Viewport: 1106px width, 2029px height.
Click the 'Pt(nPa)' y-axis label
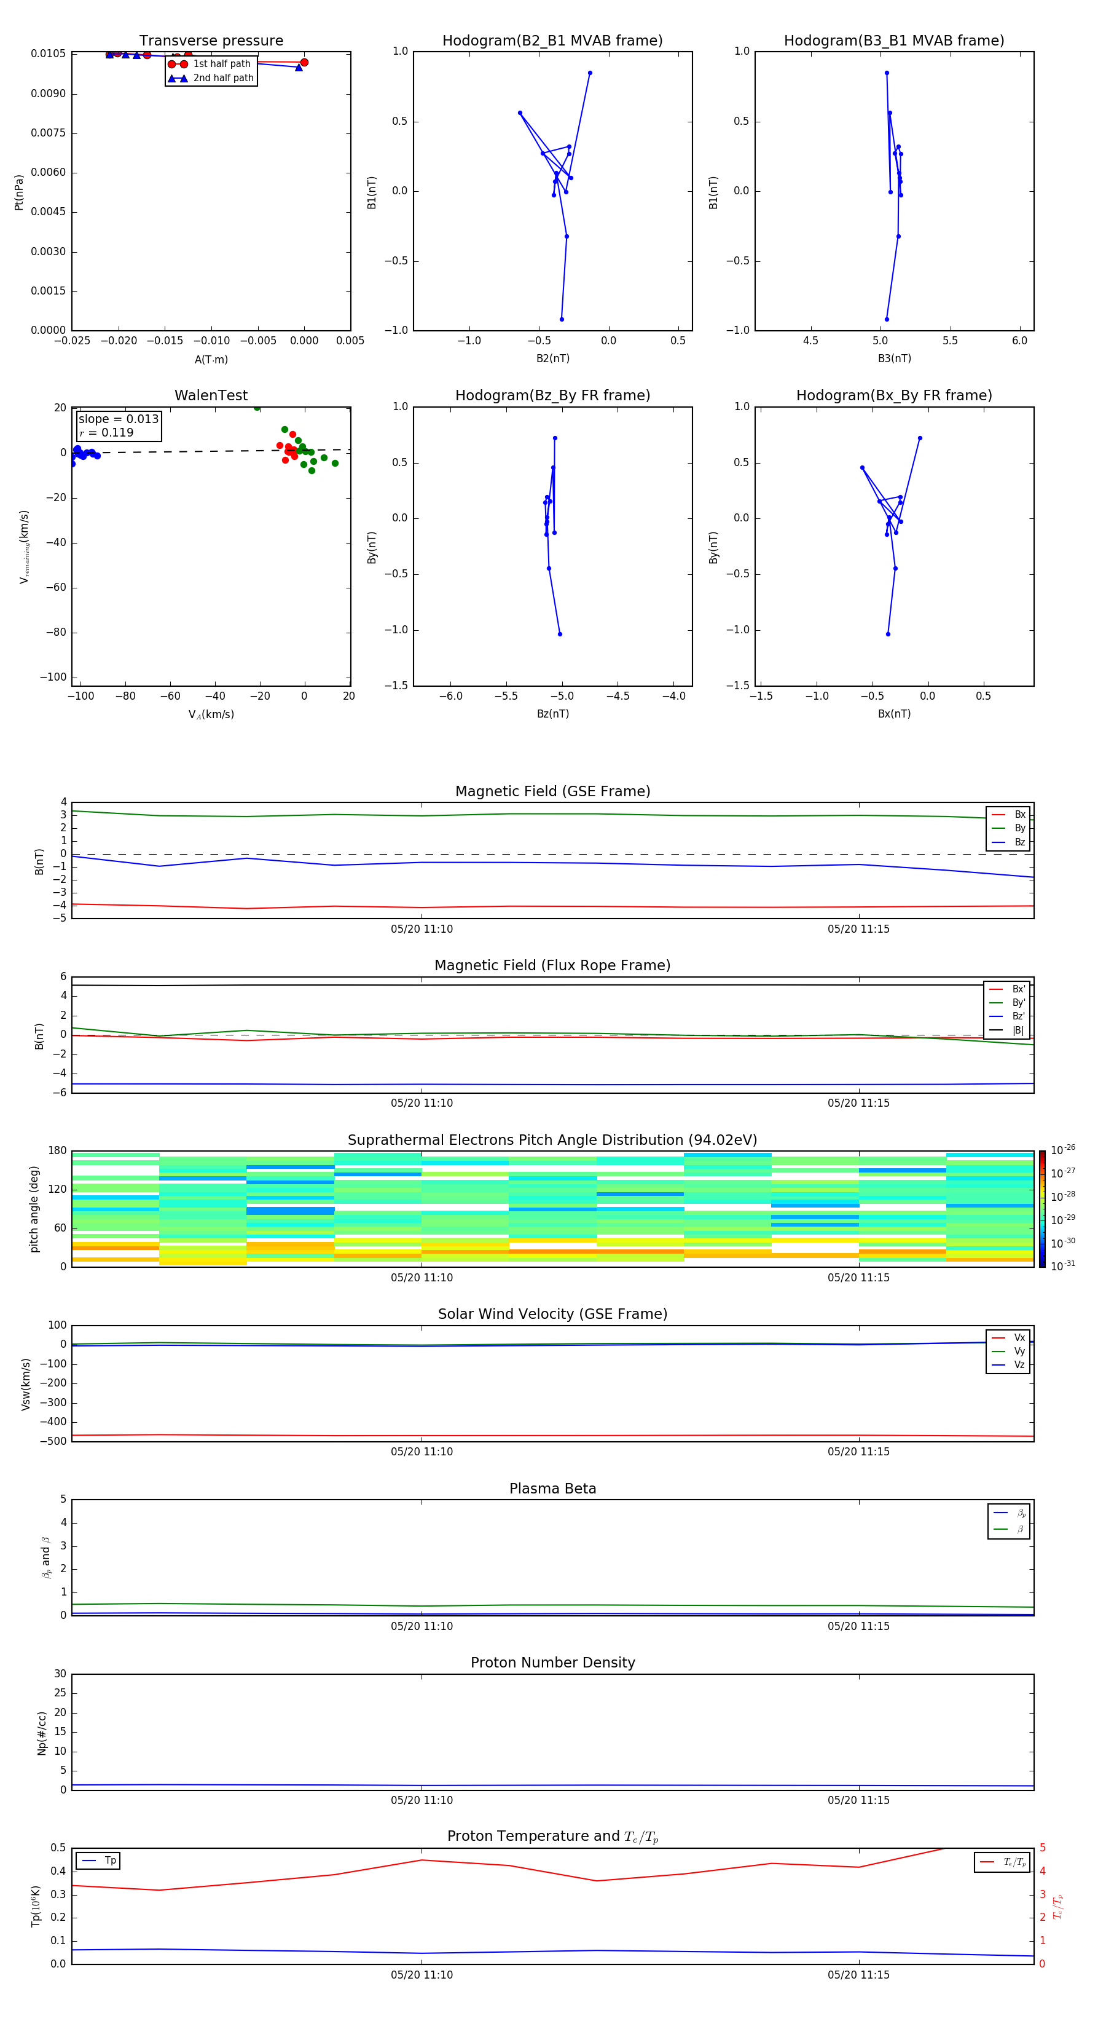click(19, 192)
